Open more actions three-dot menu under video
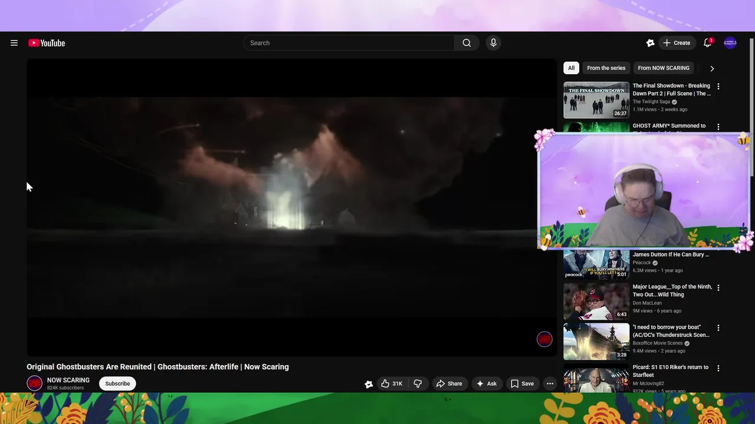 [x=550, y=383]
